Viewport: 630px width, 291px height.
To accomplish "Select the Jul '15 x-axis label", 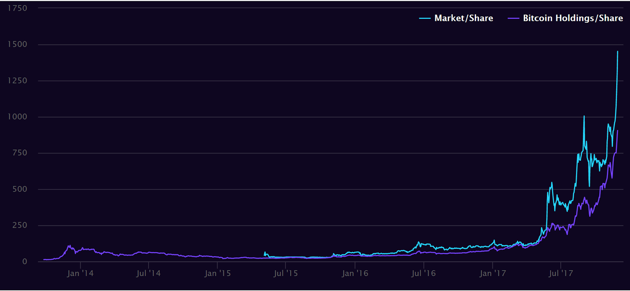I will pos(285,273).
